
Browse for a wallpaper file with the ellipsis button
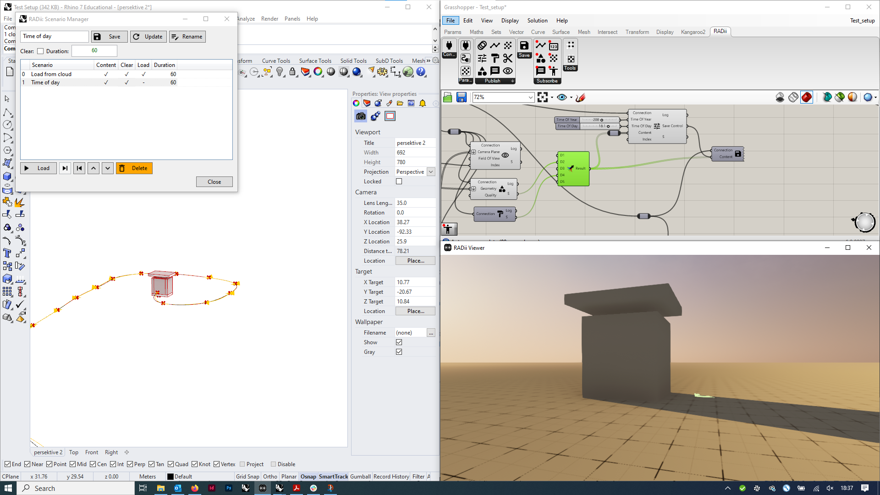pos(431,333)
